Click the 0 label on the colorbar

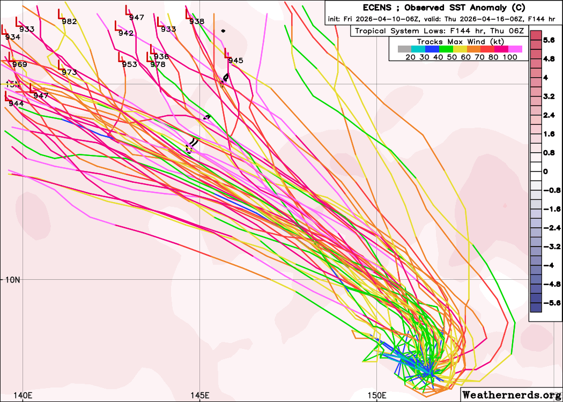pos(546,172)
